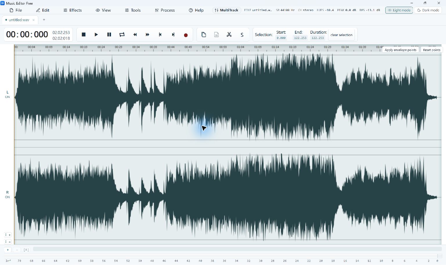Click the clear selection button
This screenshot has height=265, width=446.
[x=341, y=35]
